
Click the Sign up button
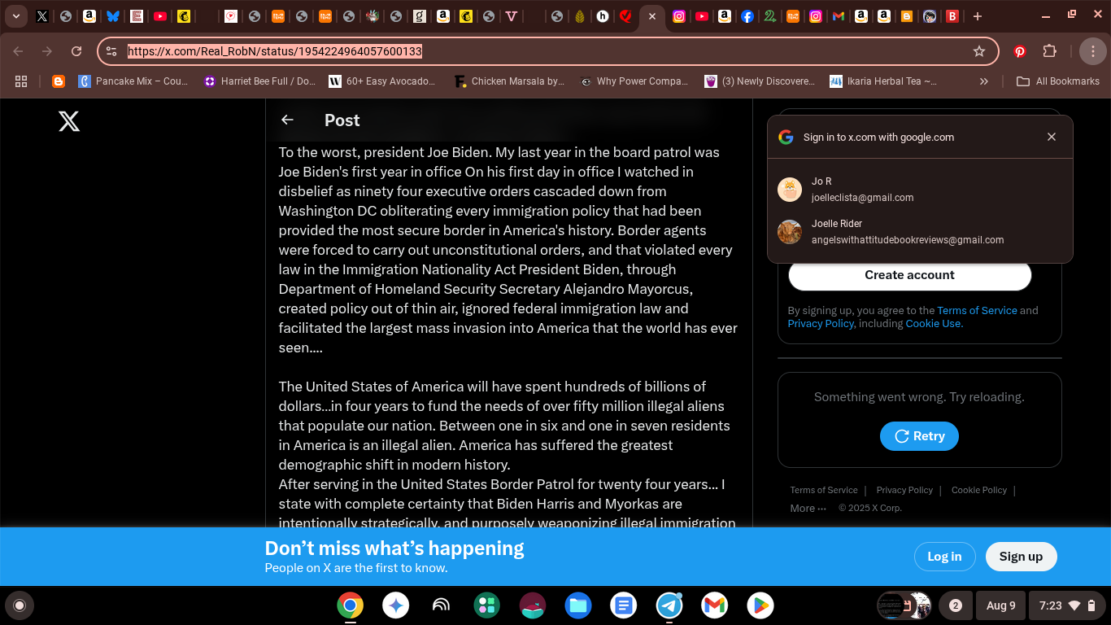click(1021, 557)
